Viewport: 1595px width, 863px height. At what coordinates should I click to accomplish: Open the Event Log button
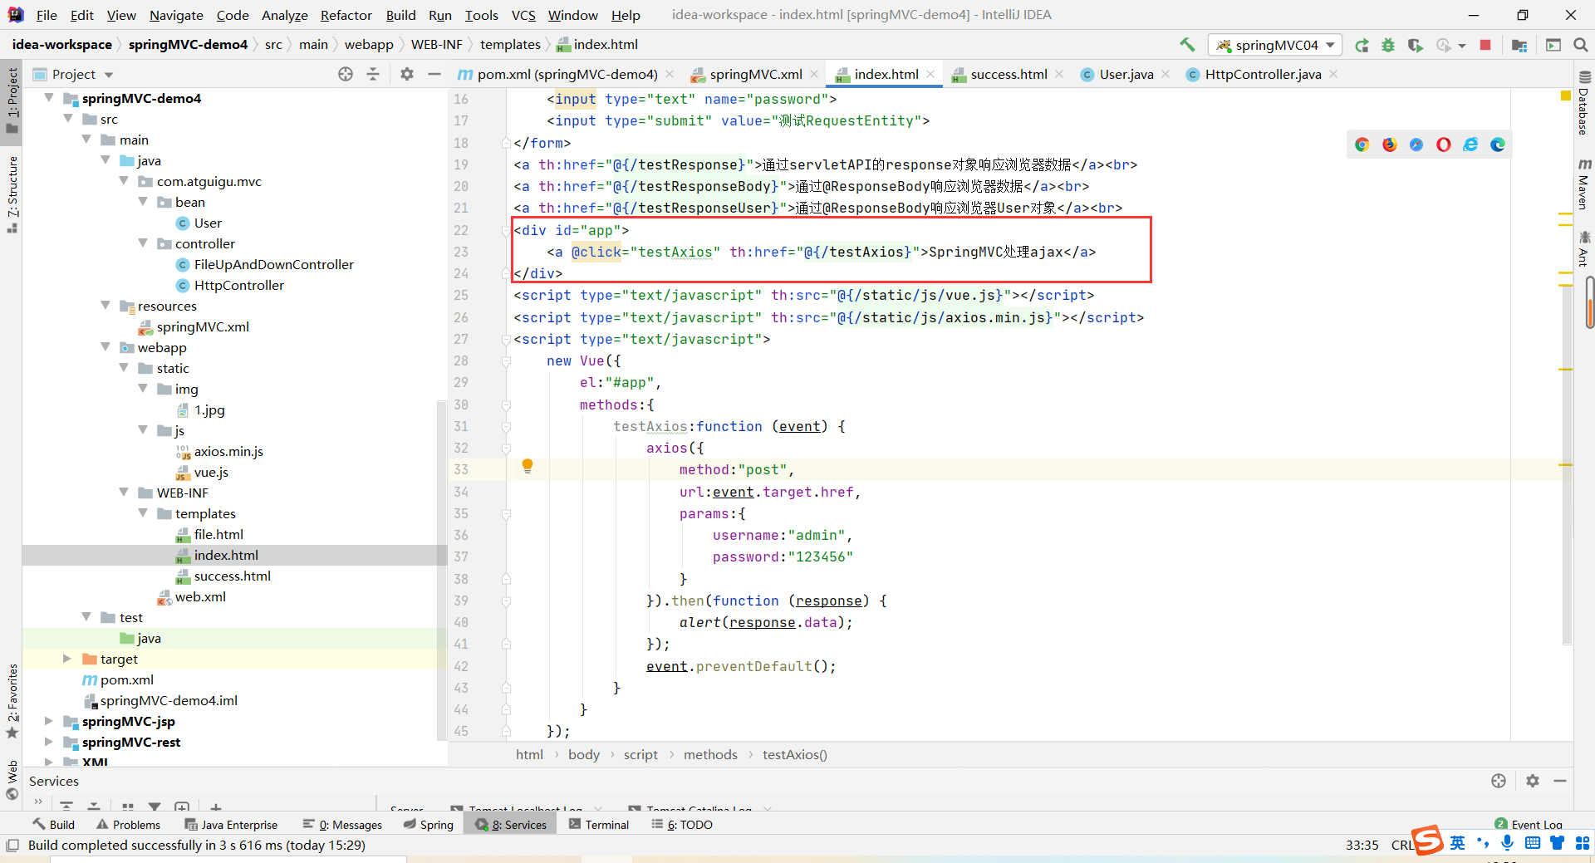click(x=1529, y=824)
